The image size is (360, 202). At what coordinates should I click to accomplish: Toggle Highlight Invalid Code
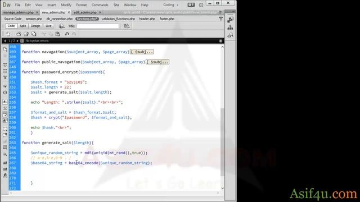pos(5,108)
